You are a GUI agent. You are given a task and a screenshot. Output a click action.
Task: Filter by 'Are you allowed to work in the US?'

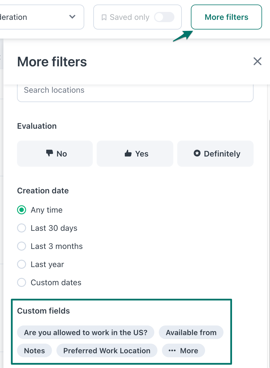click(86, 332)
